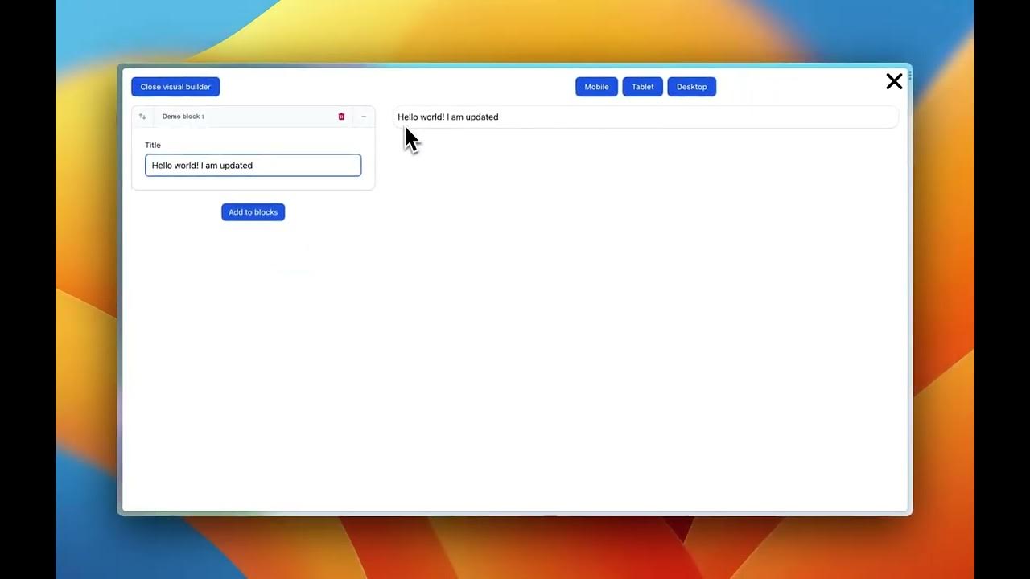1030x579 pixels.
Task: Switch preview to Tablet
Action: pos(642,87)
